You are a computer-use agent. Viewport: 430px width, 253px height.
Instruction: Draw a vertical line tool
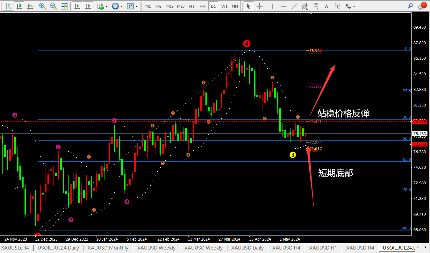tap(272, 6)
